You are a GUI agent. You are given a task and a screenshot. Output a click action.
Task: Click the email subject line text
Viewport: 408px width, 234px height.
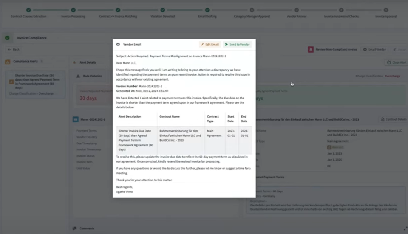[x=171, y=56]
